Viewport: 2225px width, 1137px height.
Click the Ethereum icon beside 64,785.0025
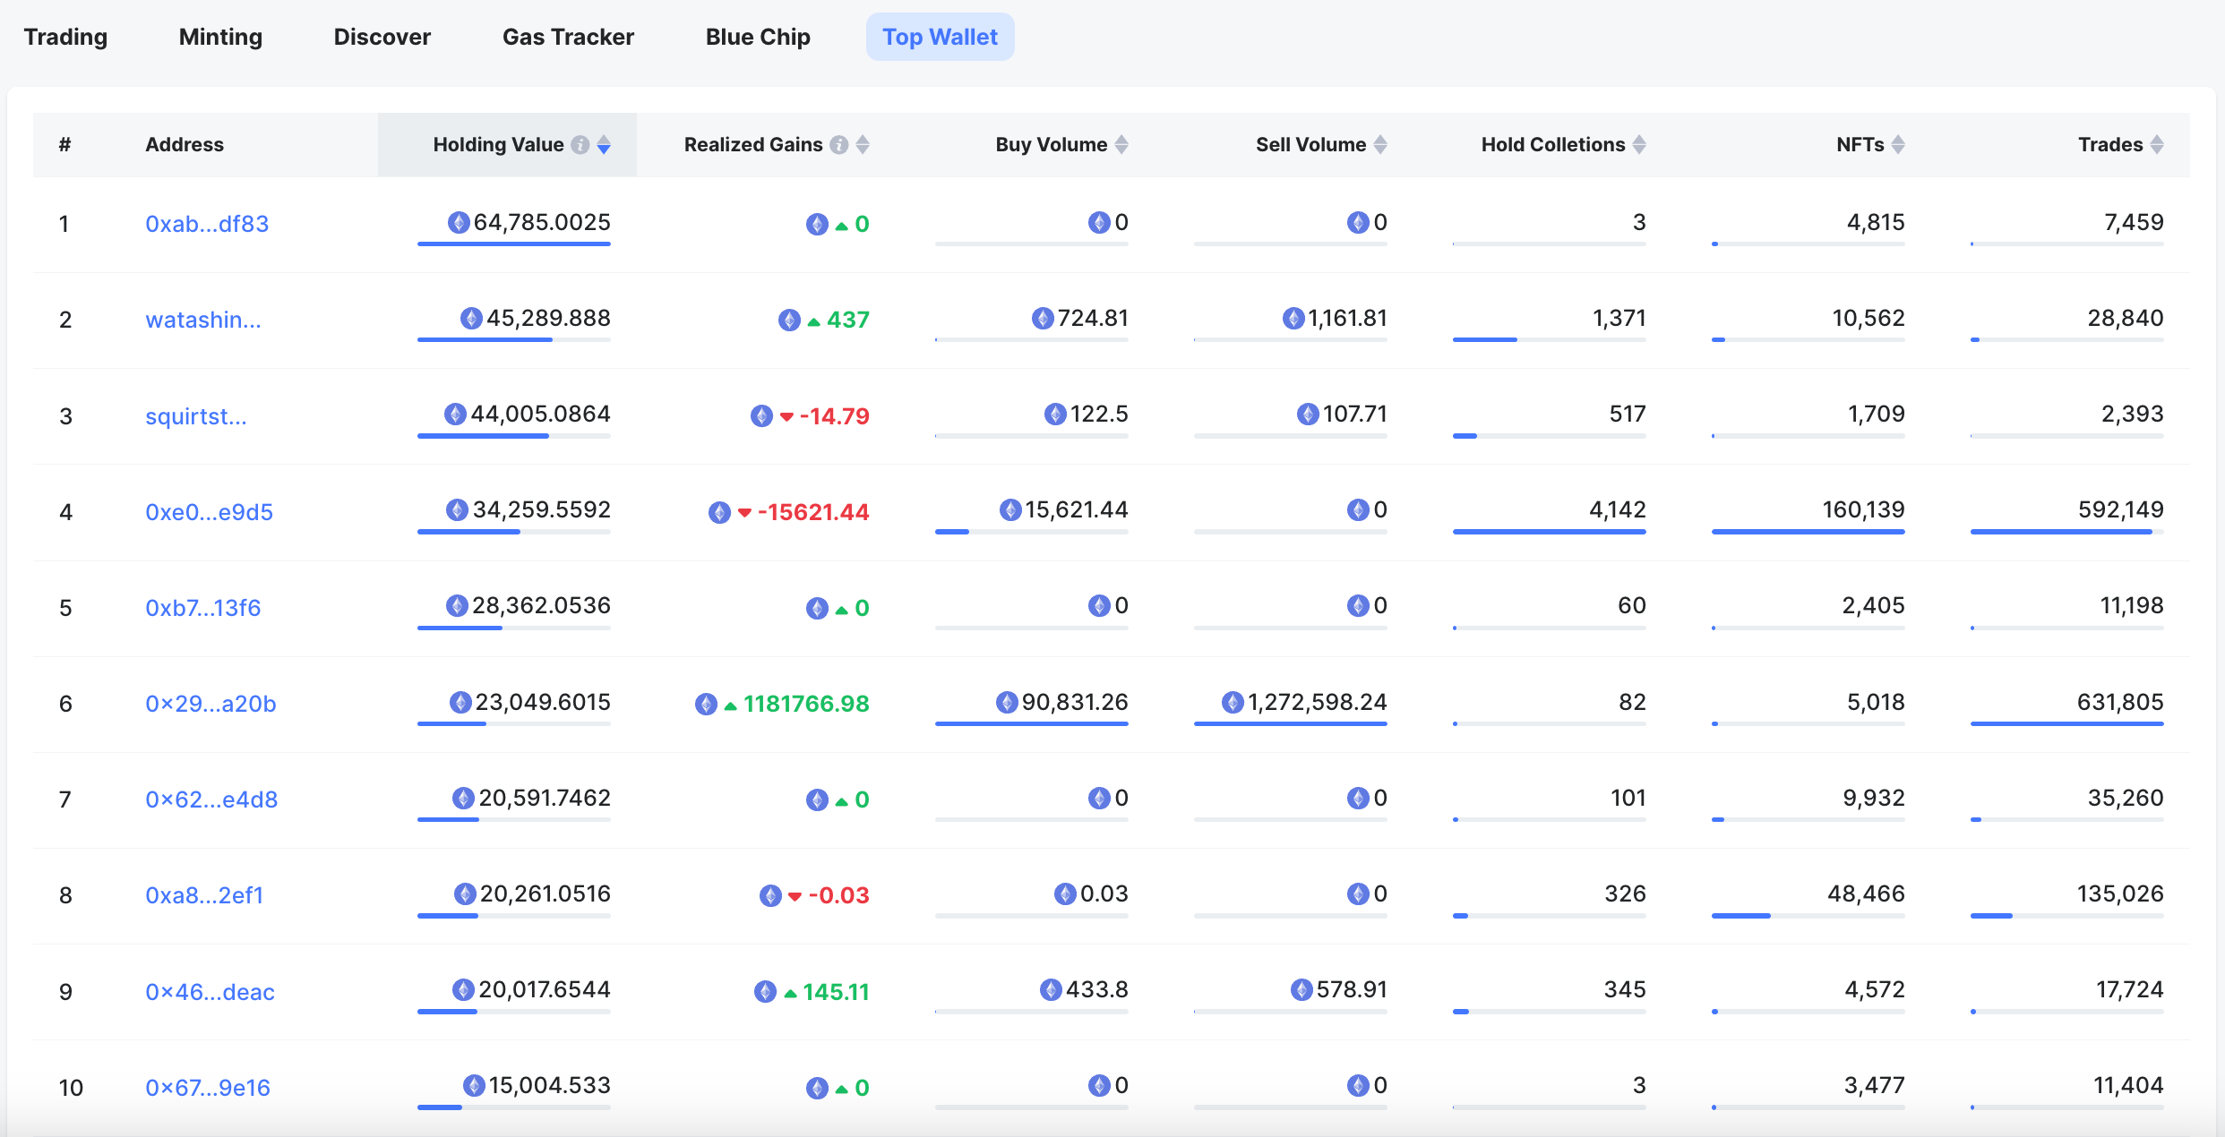[x=459, y=223]
